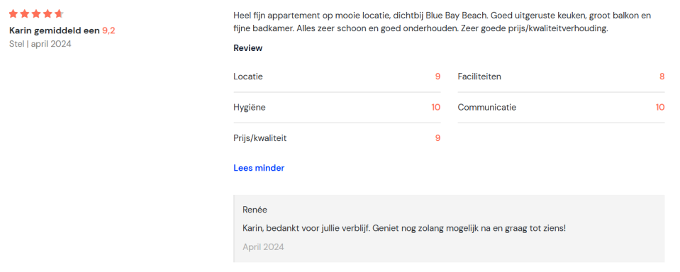
Task: Click the 9,2 average score
Action: 108,30
